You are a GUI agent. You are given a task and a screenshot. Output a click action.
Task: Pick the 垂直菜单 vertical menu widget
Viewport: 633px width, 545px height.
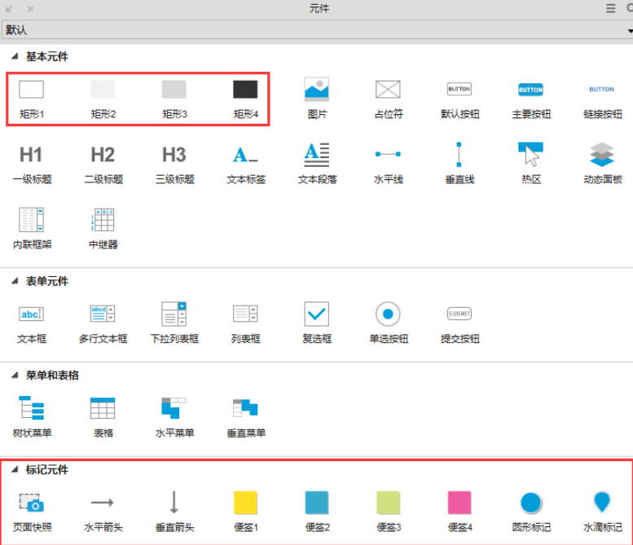click(245, 418)
